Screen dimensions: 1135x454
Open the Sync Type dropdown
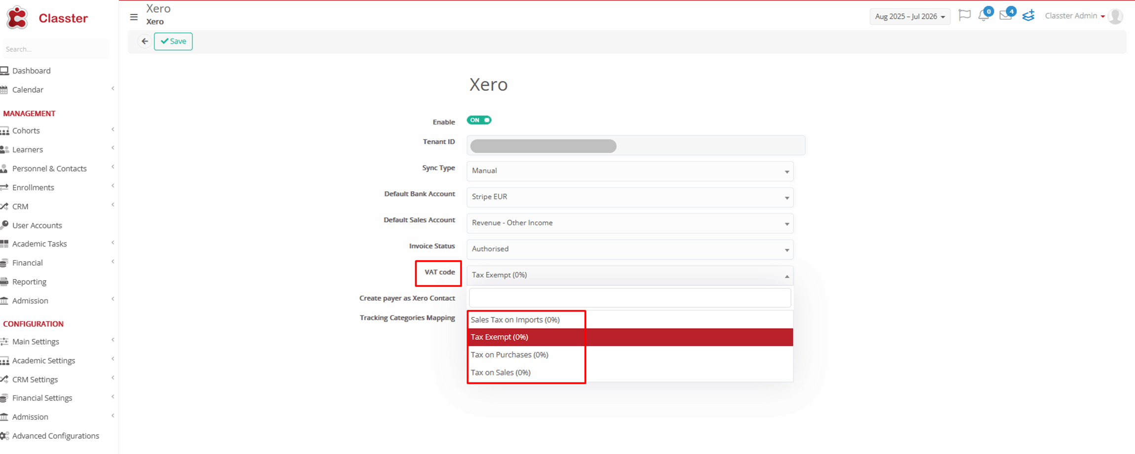[x=630, y=171]
